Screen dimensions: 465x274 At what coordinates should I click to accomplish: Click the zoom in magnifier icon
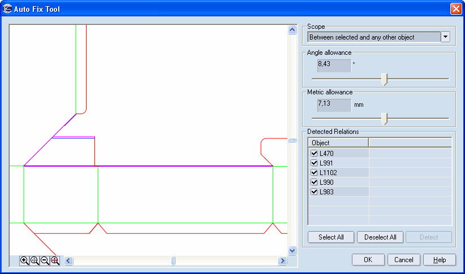(x=24, y=260)
